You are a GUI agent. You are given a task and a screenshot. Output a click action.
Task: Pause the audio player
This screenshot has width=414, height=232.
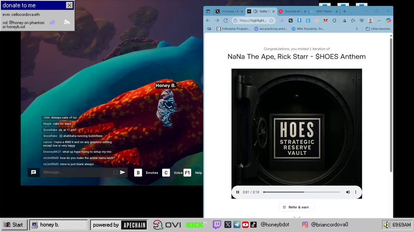238,192
